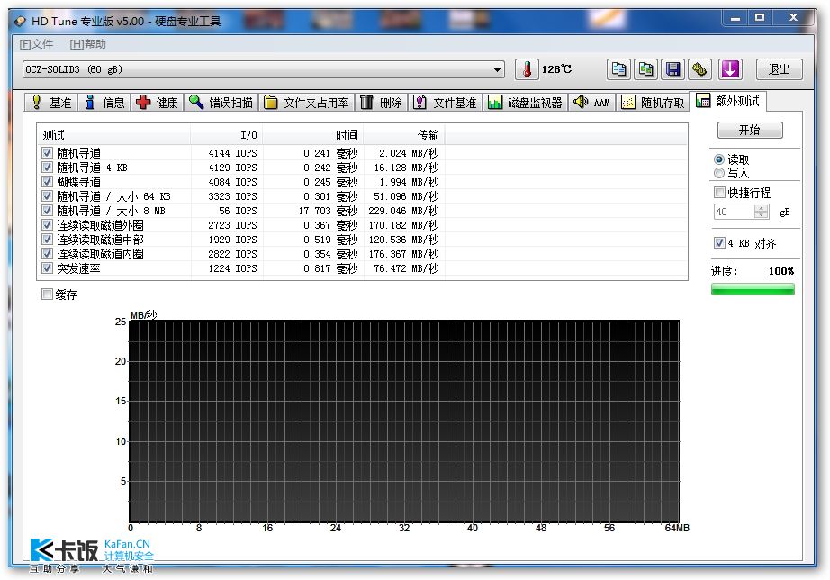This screenshot has width=830, height=580.
Task: Click the purple down-arrow icon
Action: pos(730,69)
